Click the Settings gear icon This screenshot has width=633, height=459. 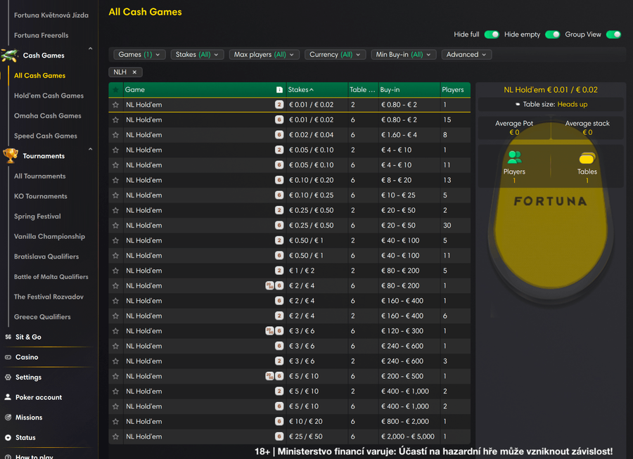click(8, 377)
